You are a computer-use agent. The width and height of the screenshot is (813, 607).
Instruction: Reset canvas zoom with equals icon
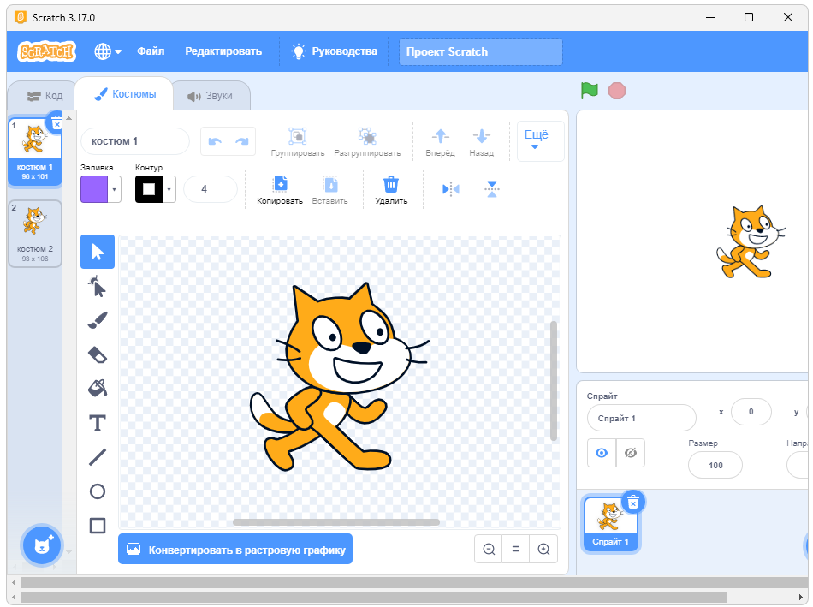pos(516,549)
